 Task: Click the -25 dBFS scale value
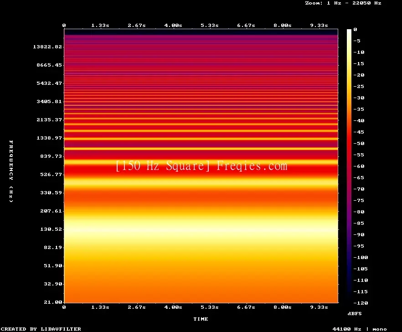359,86
